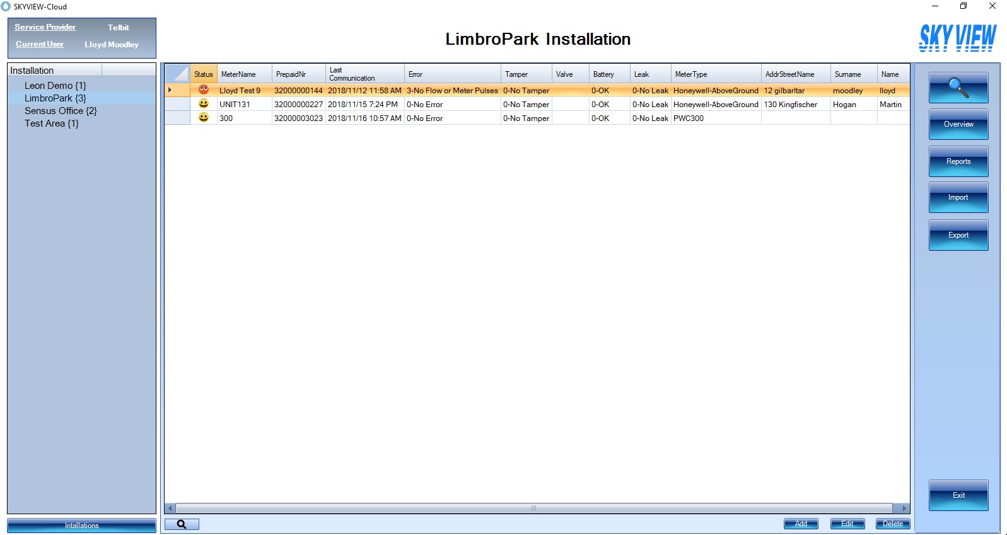
Task: Click the small search button below the grid
Action: [182, 524]
